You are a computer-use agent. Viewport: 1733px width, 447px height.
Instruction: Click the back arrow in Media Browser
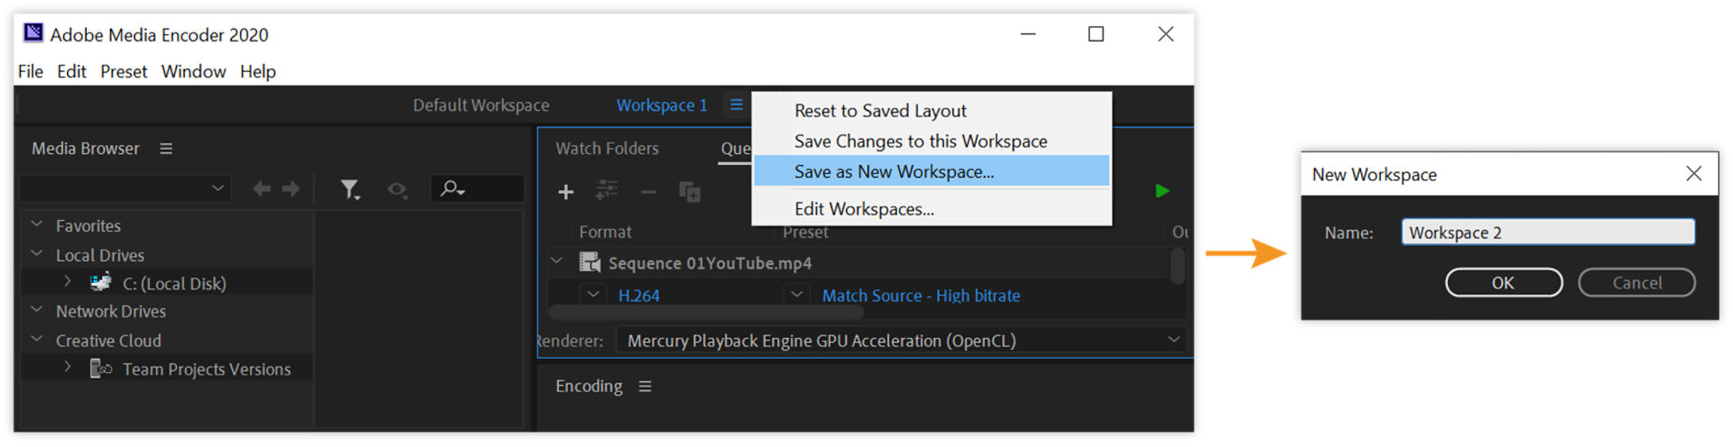262,189
